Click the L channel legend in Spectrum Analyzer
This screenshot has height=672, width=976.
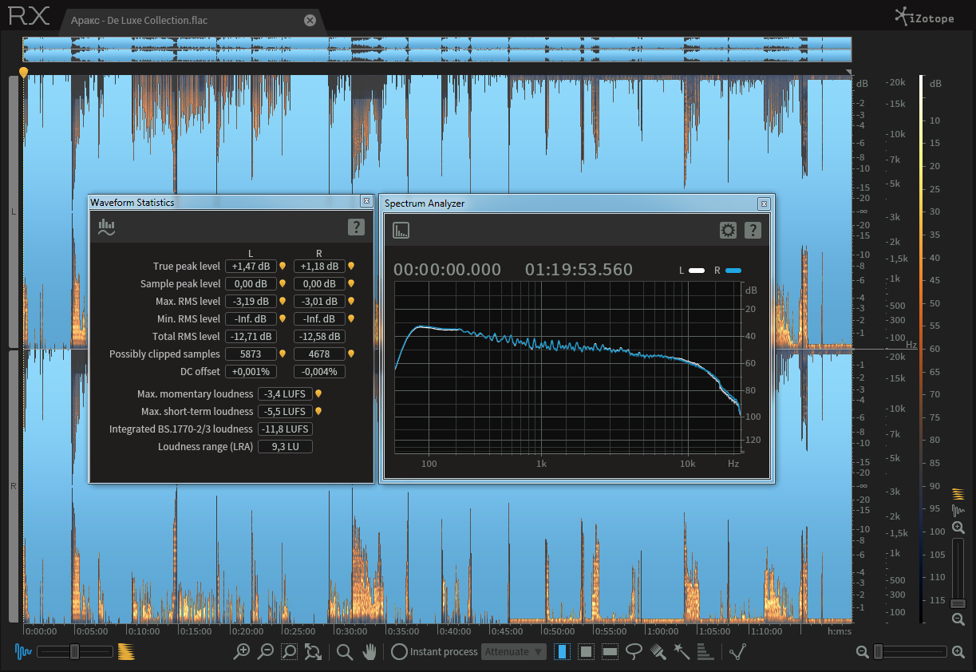coord(691,271)
